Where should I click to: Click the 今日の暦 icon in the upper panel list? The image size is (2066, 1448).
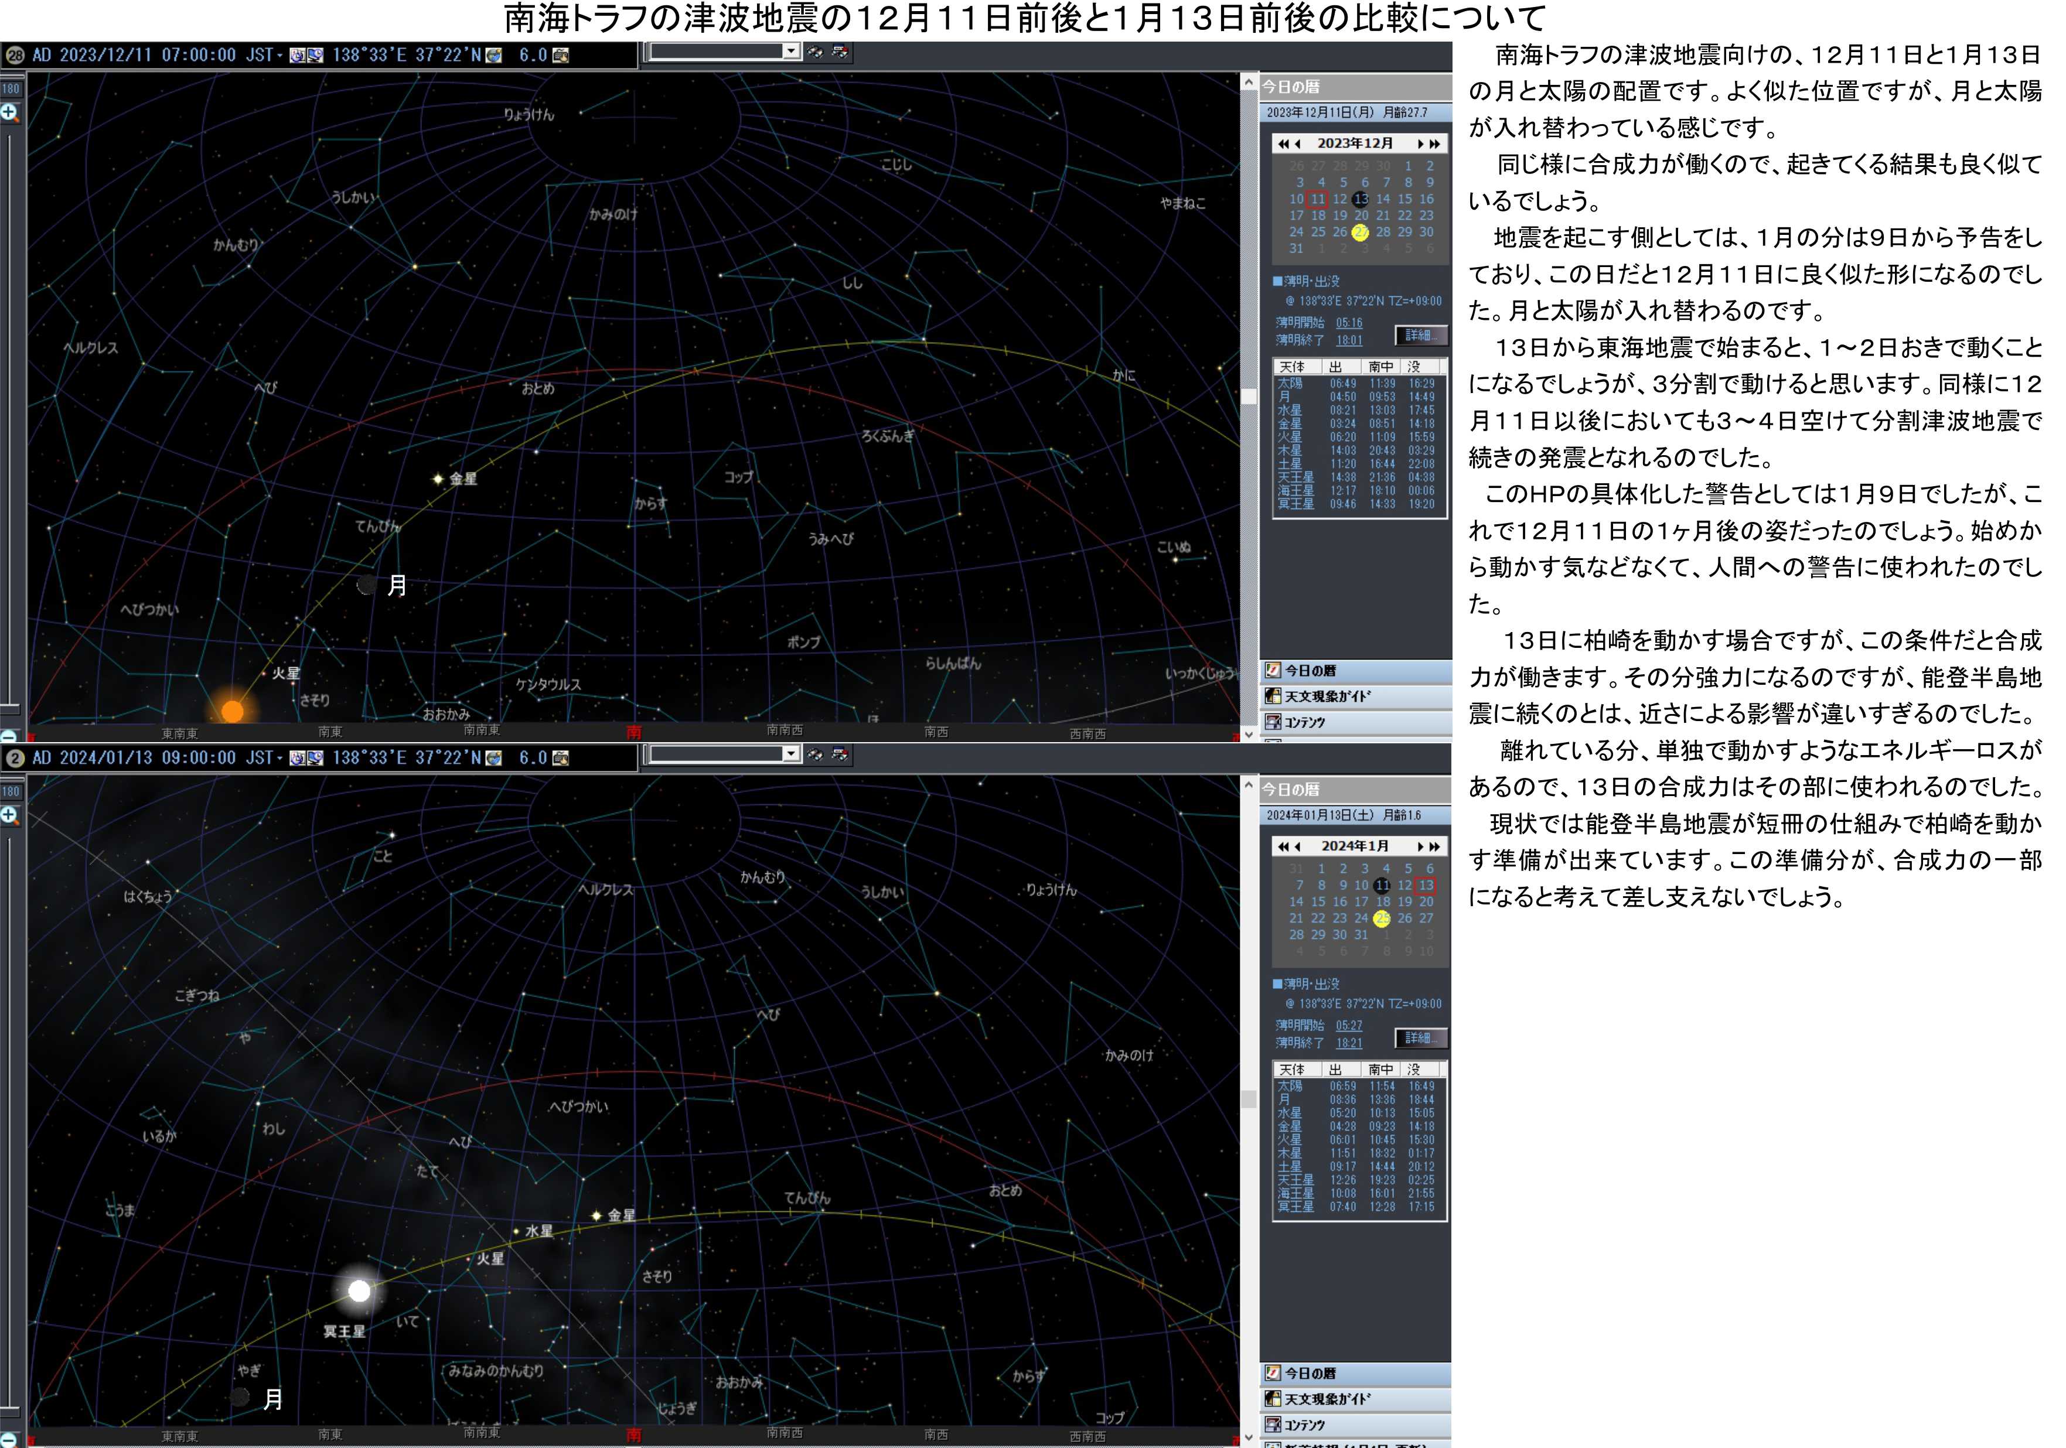[1273, 670]
